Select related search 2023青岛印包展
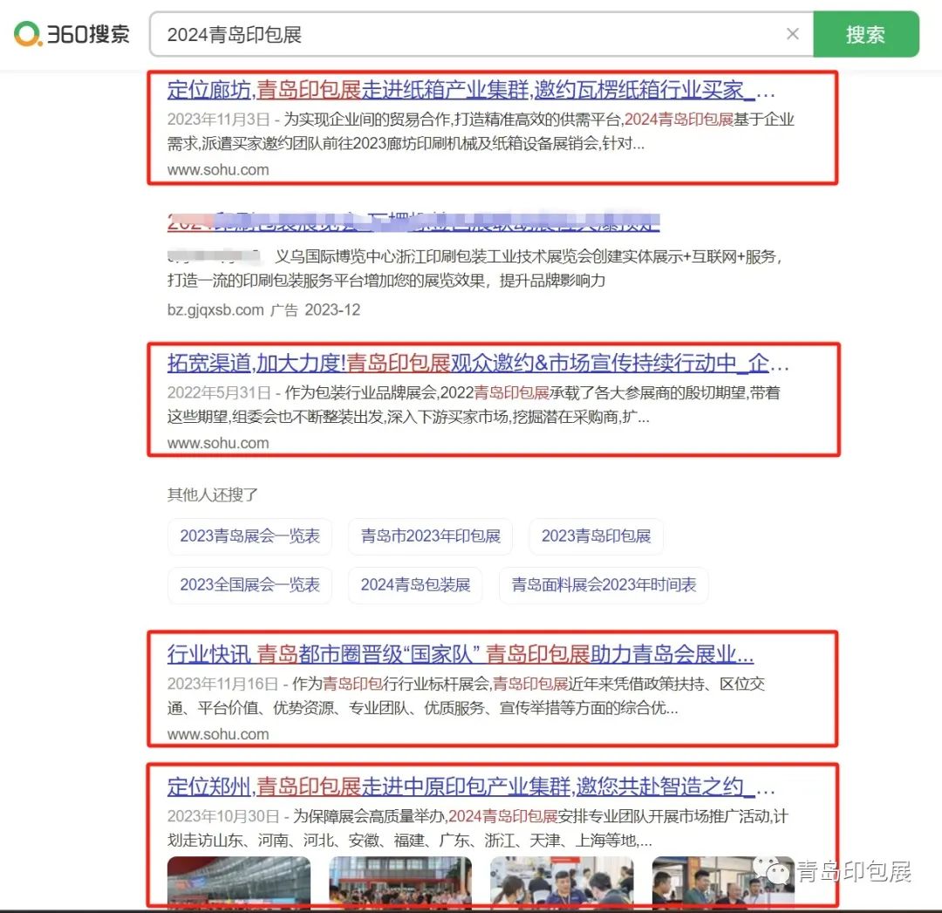Image resolution: width=942 pixels, height=913 pixels. [x=596, y=536]
